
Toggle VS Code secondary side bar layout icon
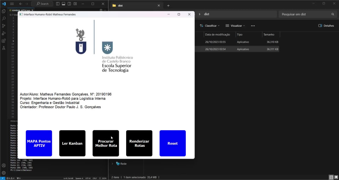point(69,4)
